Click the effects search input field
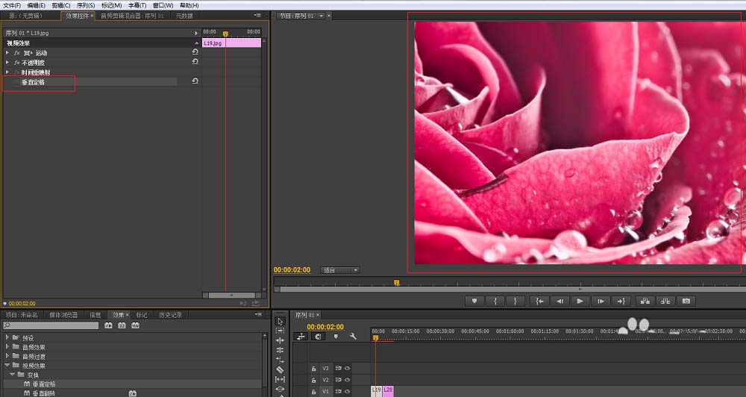This screenshot has height=397, width=746. [51, 326]
